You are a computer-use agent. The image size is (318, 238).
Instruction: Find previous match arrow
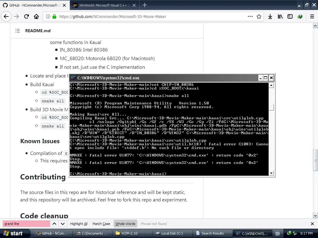point(54,224)
